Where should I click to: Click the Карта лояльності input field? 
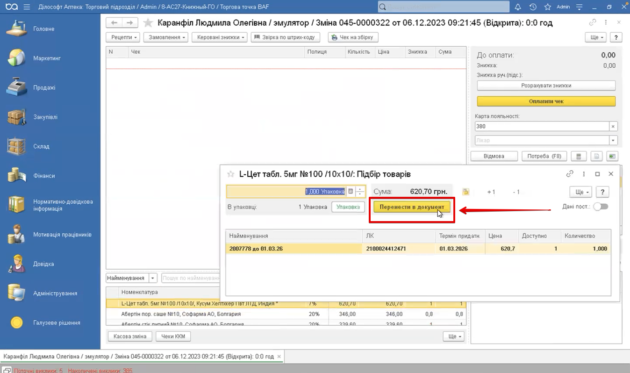point(542,126)
